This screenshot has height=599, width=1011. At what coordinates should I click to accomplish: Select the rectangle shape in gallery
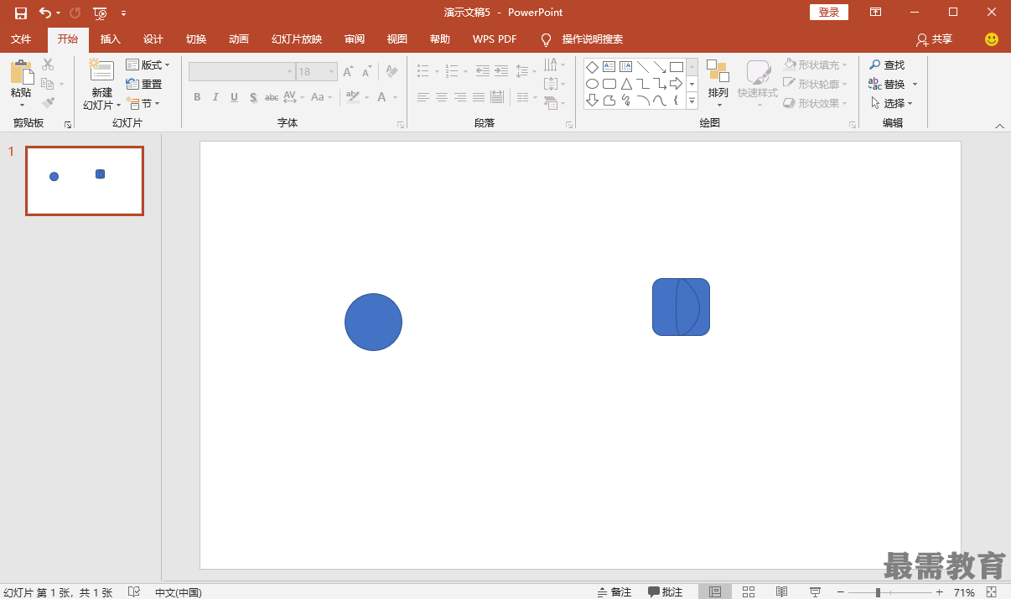pos(677,67)
